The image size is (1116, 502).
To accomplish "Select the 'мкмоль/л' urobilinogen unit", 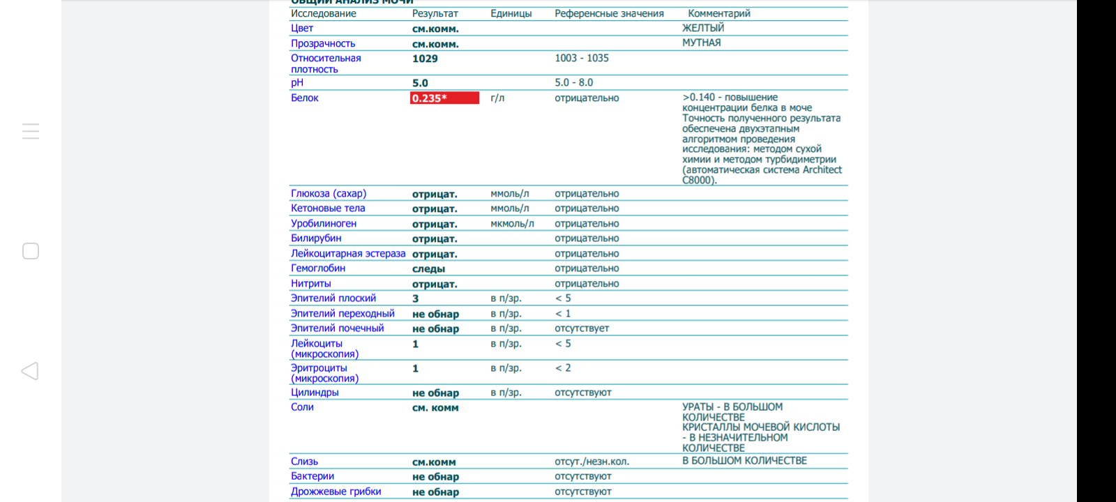I will point(512,224).
